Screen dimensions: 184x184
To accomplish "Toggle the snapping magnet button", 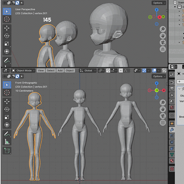I will (x=108, y=71).
